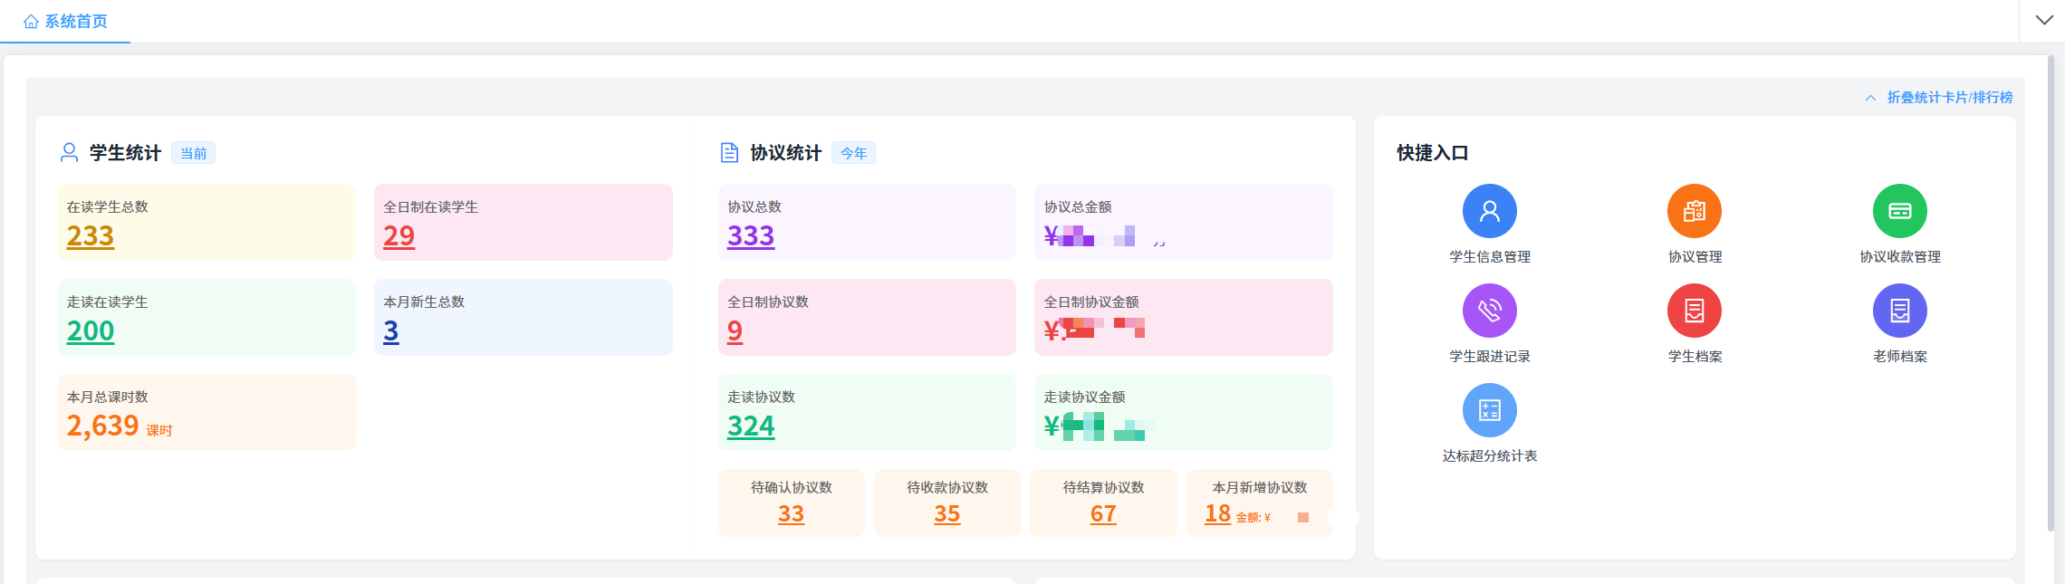Click the 学生档案 label text
2065x584 pixels.
1695,357
